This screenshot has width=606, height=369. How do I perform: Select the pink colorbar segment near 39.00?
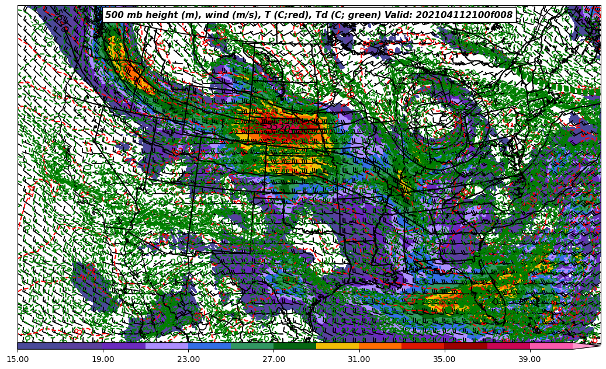[x=551, y=346]
